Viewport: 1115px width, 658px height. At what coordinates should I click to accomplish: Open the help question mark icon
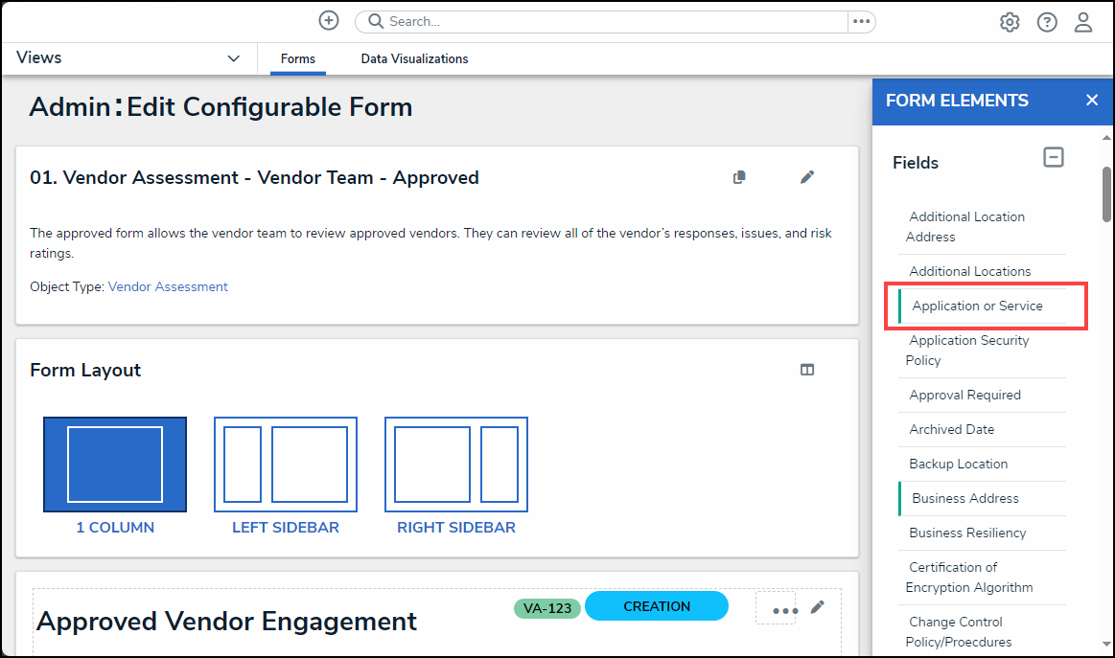[x=1047, y=22]
